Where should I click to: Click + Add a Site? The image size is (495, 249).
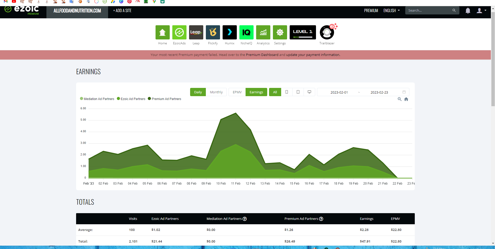122,11
